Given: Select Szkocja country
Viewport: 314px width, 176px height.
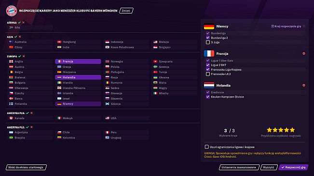Looking at the screenshot, I should pyautogui.click(x=126, y=104).
